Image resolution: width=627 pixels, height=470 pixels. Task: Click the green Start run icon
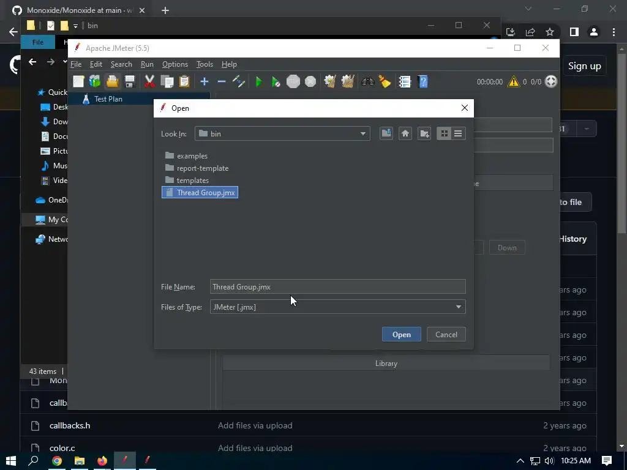pyautogui.click(x=259, y=81)
